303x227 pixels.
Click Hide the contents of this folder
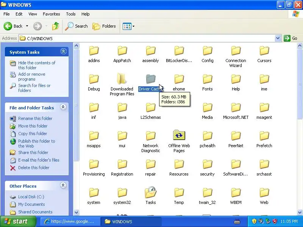click(37, 65)
